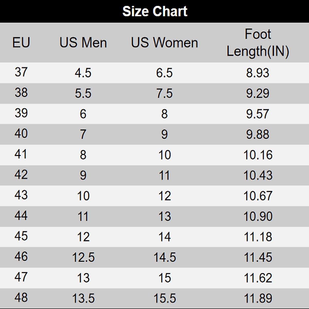The width and height of the screenshot is (309, 309).
Task: Select foot length 11.89 cell
Action: coord(258,298)
